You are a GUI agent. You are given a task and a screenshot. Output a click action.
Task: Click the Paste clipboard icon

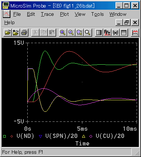[x=52, y=32]
